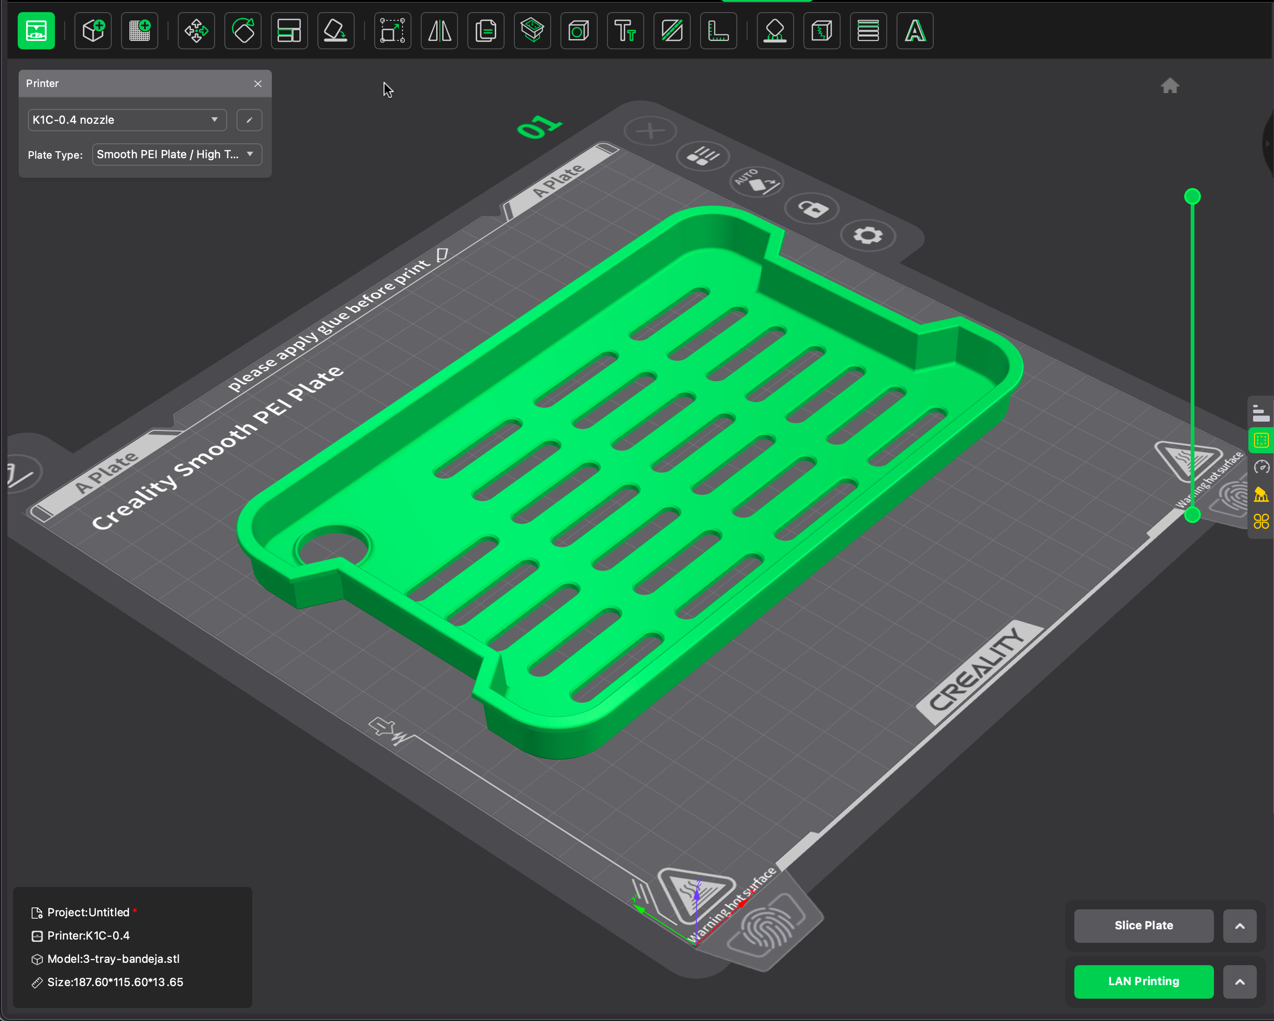Screen dimensions: 1274x1021
Task: Select the Move tool in toolbar
Action: (x=196, y=31)
